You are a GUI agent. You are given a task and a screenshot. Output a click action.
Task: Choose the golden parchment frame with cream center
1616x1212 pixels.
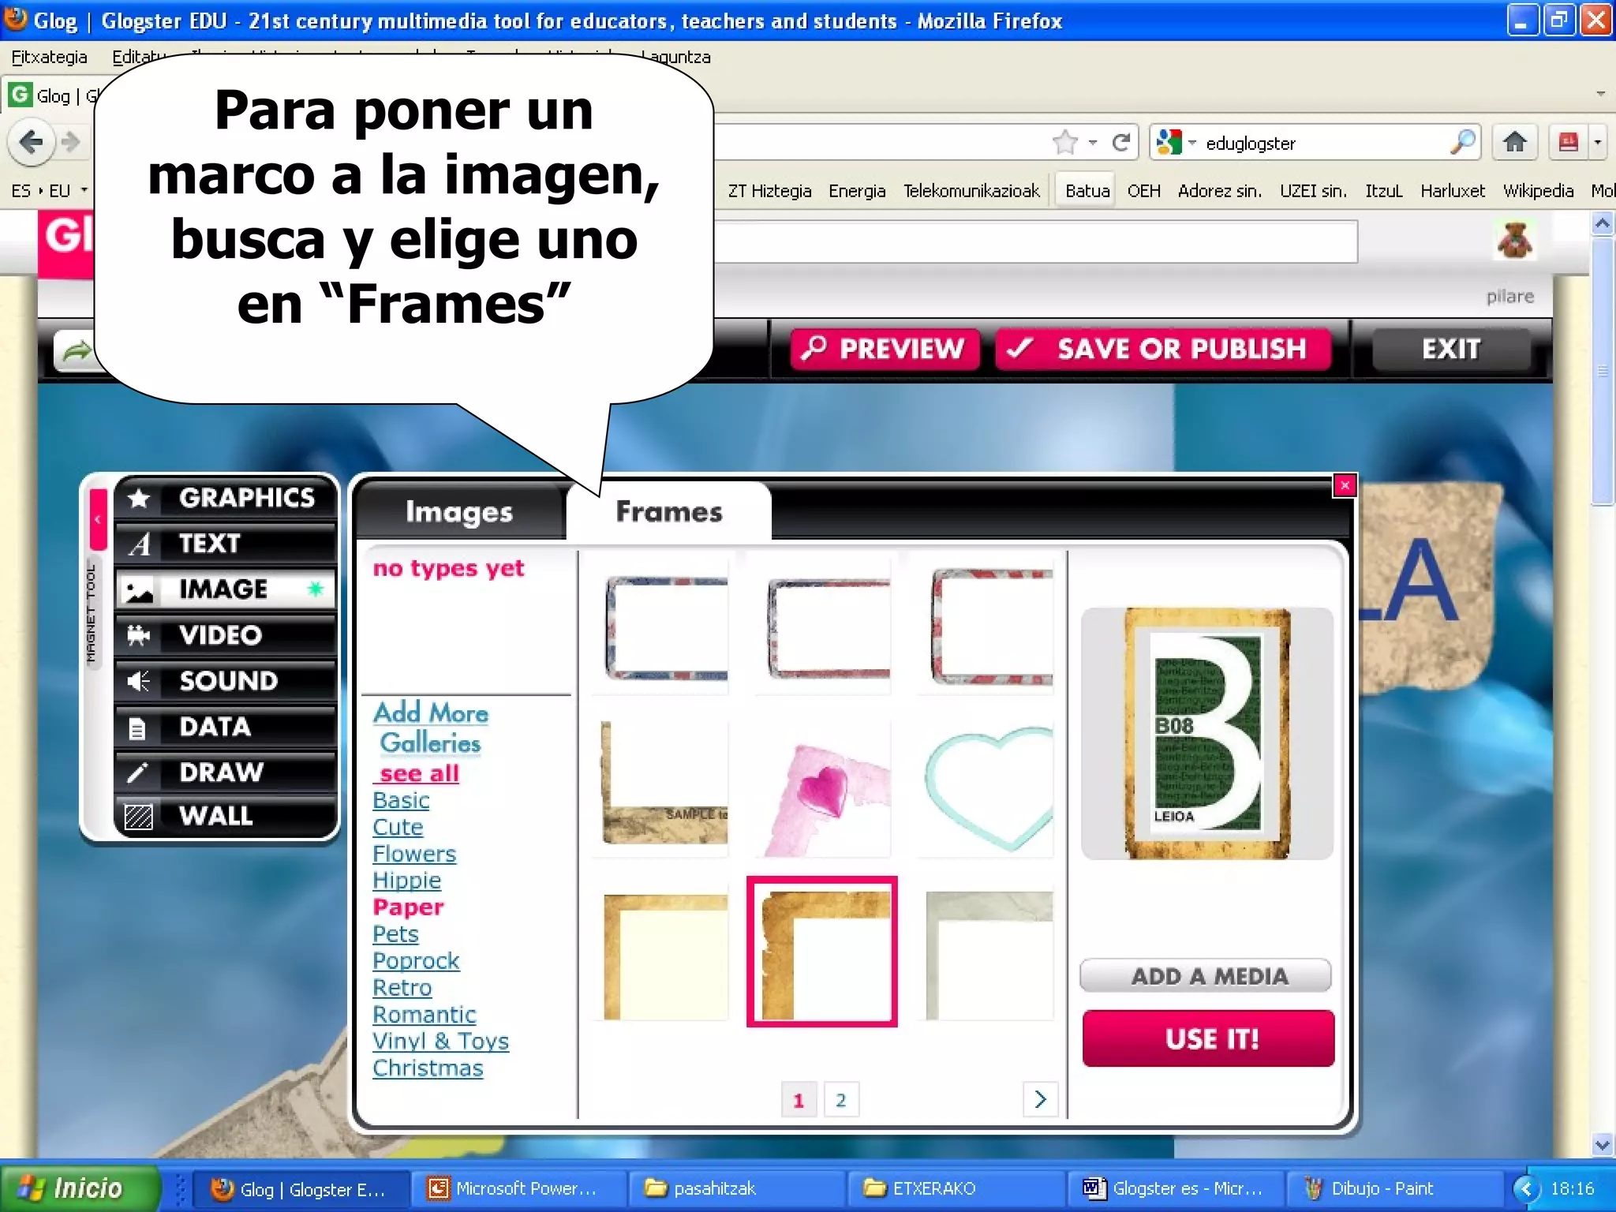(x=661, y=952)
